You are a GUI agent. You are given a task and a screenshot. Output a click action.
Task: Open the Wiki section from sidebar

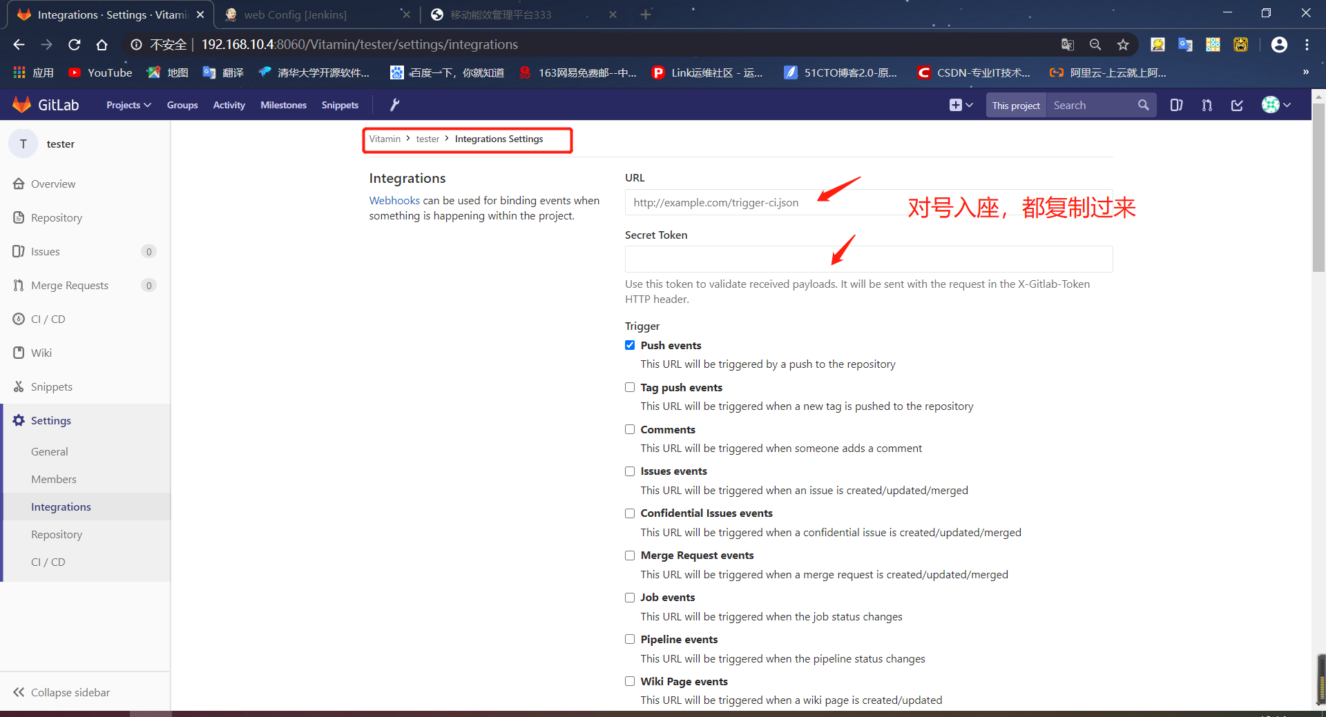[x=41, y=353]
